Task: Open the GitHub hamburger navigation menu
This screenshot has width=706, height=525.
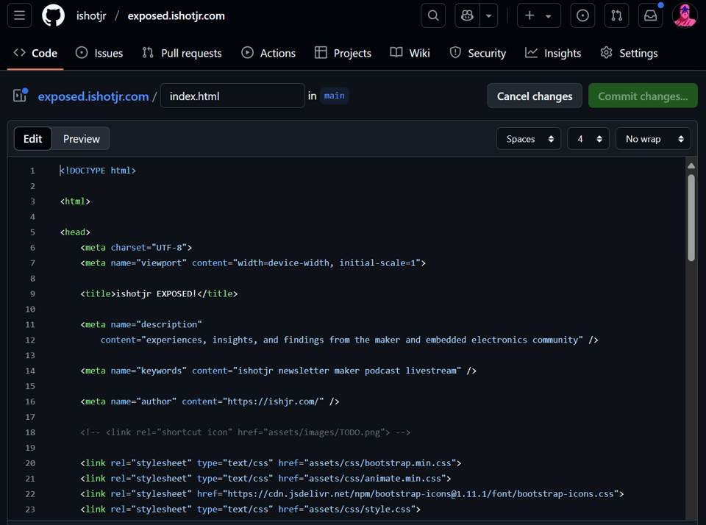Action: pos(20,15)
